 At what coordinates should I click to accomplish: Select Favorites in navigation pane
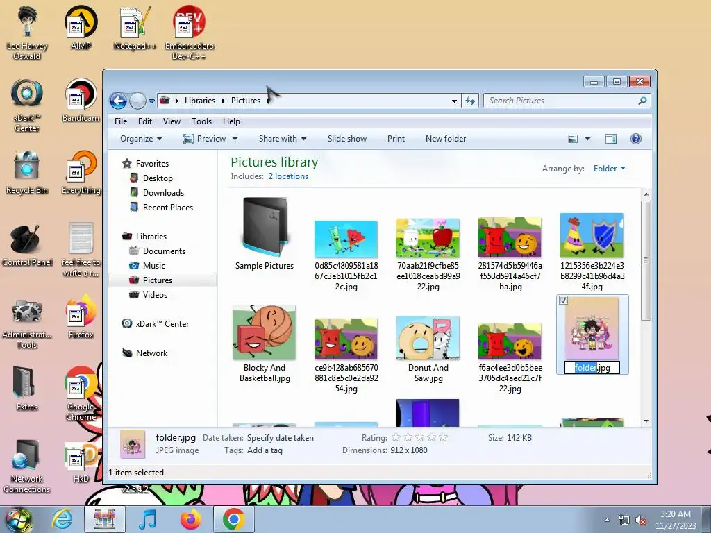pyautogui.click(x=152, y=164)
